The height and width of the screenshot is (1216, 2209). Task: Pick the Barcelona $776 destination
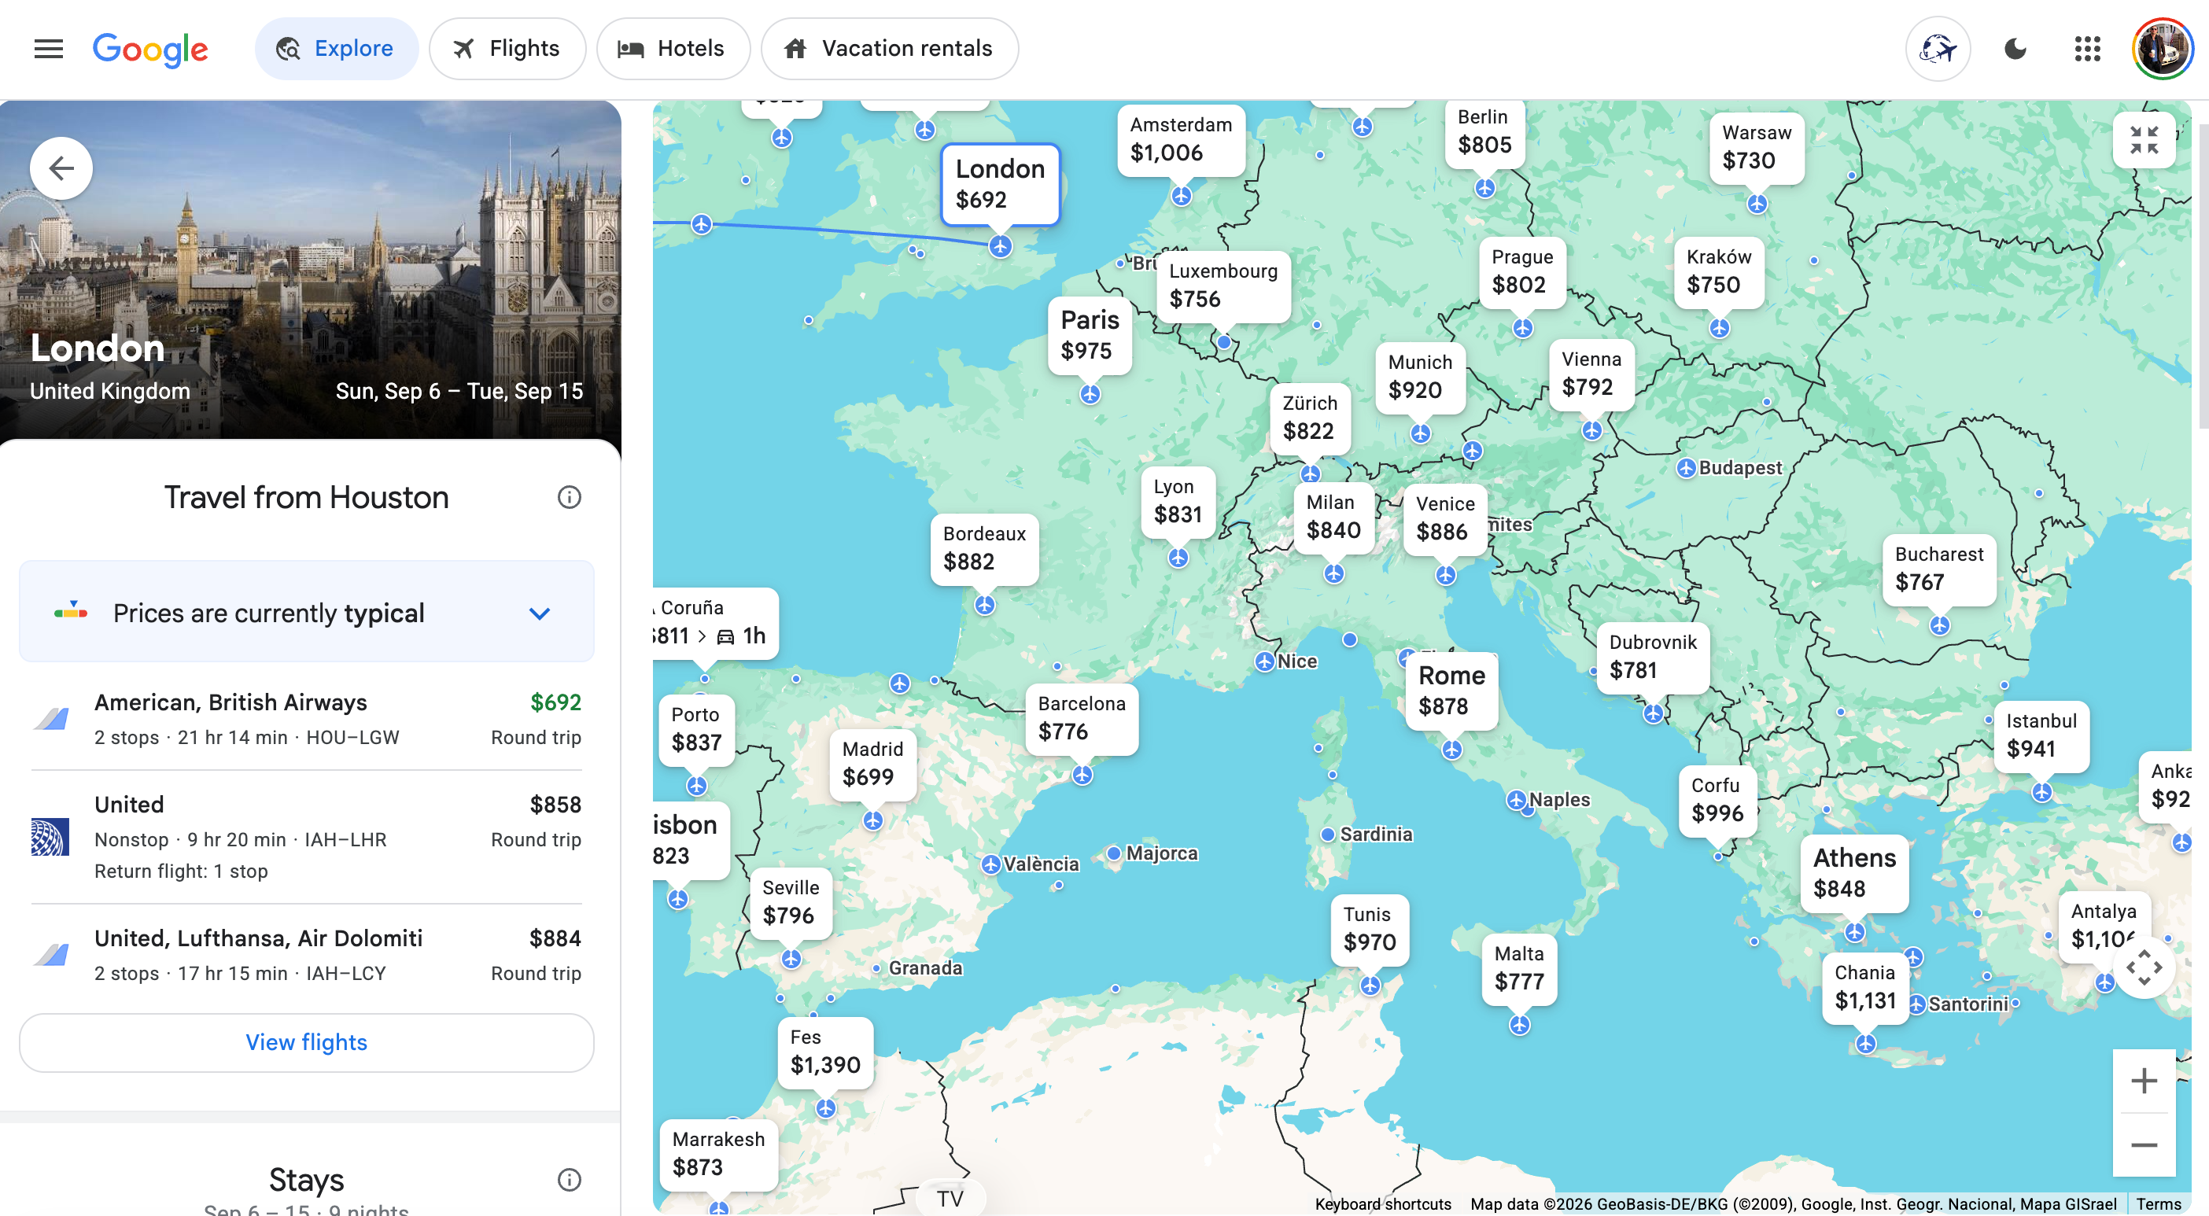pos(1082,719)
